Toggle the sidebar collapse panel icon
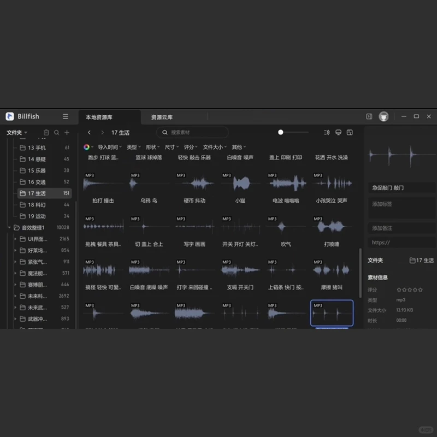437x437 pixels. [x=369, y=116]
